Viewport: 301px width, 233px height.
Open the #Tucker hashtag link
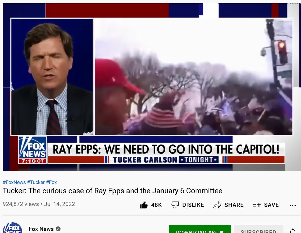pyautogui.click(x=36, y=182)
